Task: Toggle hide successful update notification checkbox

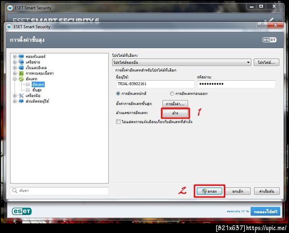Action: click(x=118, y=122)
